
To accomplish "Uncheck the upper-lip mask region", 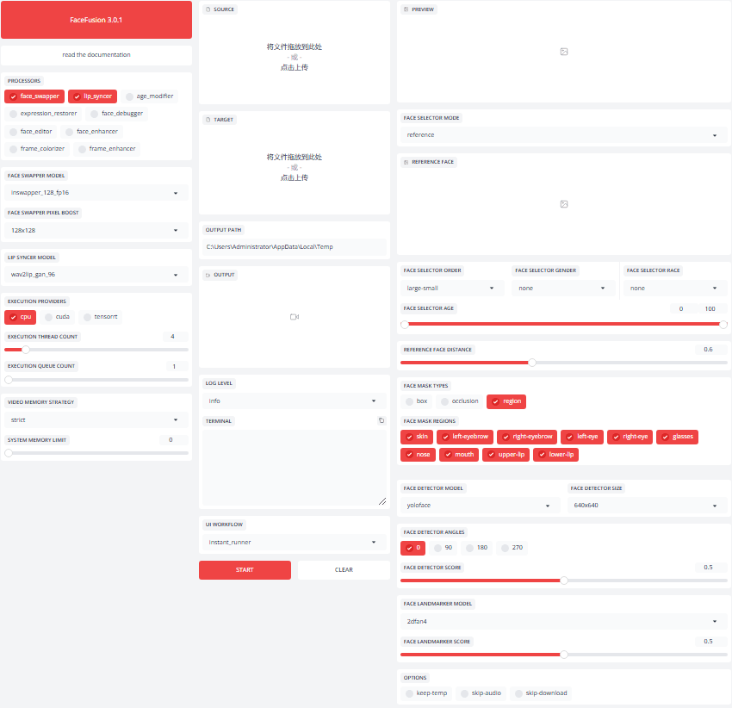I will coord(506,455).
